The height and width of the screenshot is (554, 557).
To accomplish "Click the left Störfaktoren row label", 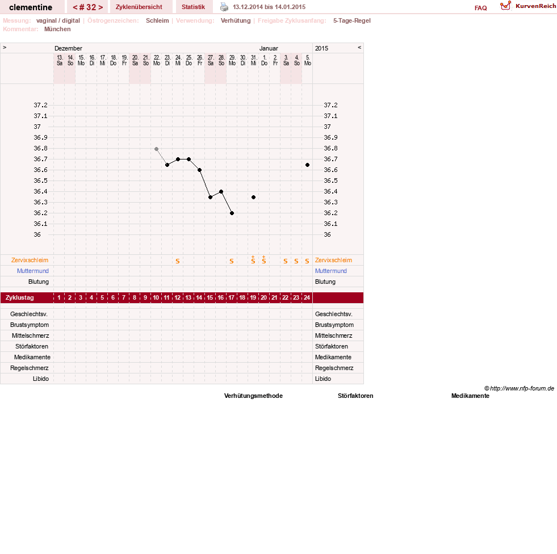I will [32, 346].
